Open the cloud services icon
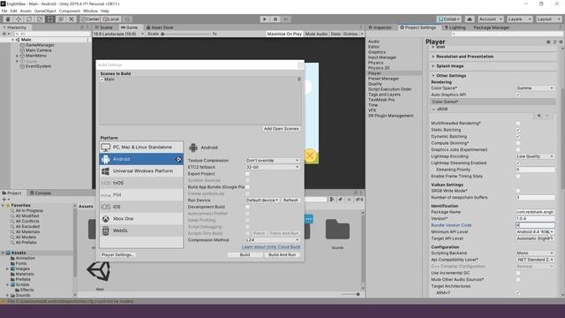The width and height of the screenshot is (565, 318). pos(470,19)
